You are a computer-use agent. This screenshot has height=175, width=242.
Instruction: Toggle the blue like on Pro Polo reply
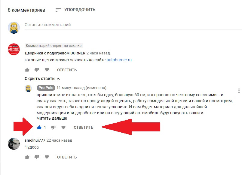point(39,127)
